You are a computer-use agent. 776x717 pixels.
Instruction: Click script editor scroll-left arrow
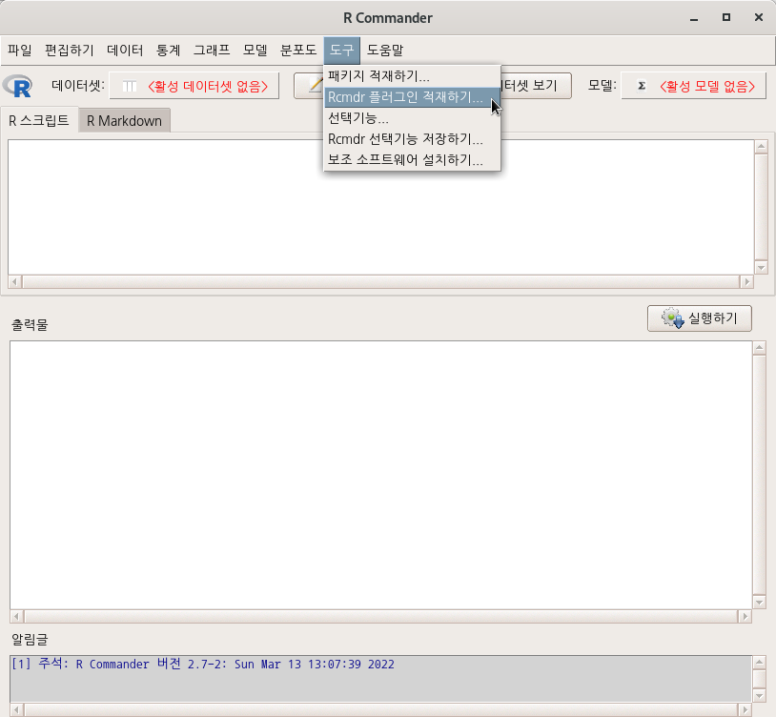tap(15, 281)
